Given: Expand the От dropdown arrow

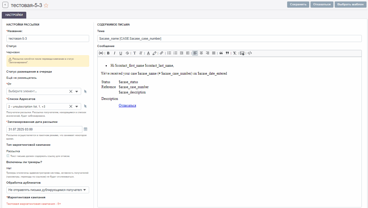Looking at the screenshot, I should [x=77, y=91].
